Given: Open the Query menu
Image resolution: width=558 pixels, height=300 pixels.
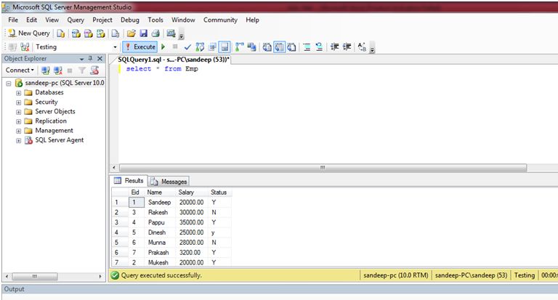Looking at the screenshot, I should tap(76, 20).
